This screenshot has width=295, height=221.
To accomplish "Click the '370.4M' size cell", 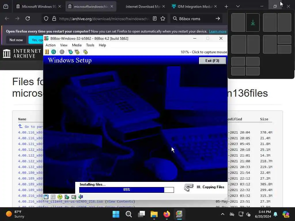I will pos(266,132).
